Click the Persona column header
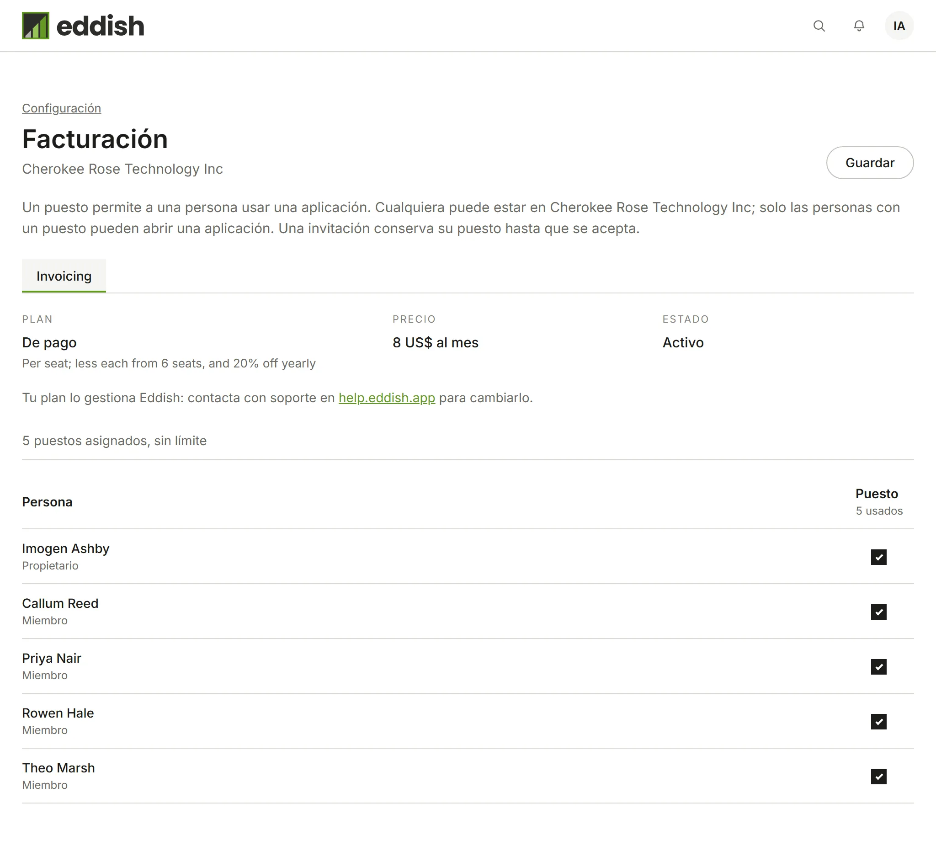The image size is (936, 862). [x=47, y=502]
